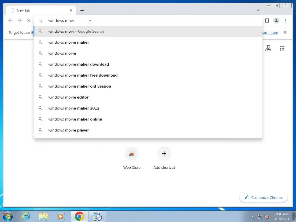The height and width of the screenshot is (222, 296).
Task: Choose 'windows movie editor' suggestion
Action: (148, 97)
